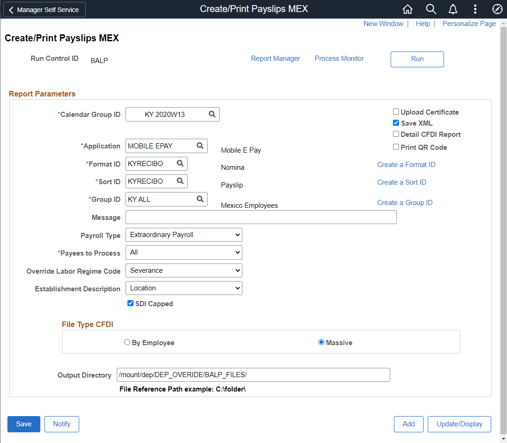
Task: Open the Notifications bell icon
Action: [453, 9]
